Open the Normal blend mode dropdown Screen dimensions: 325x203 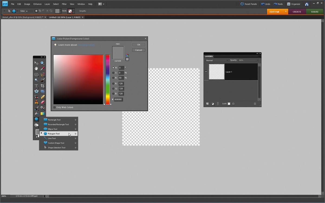pos(217,60)
